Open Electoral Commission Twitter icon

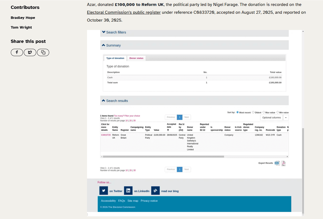104,191
